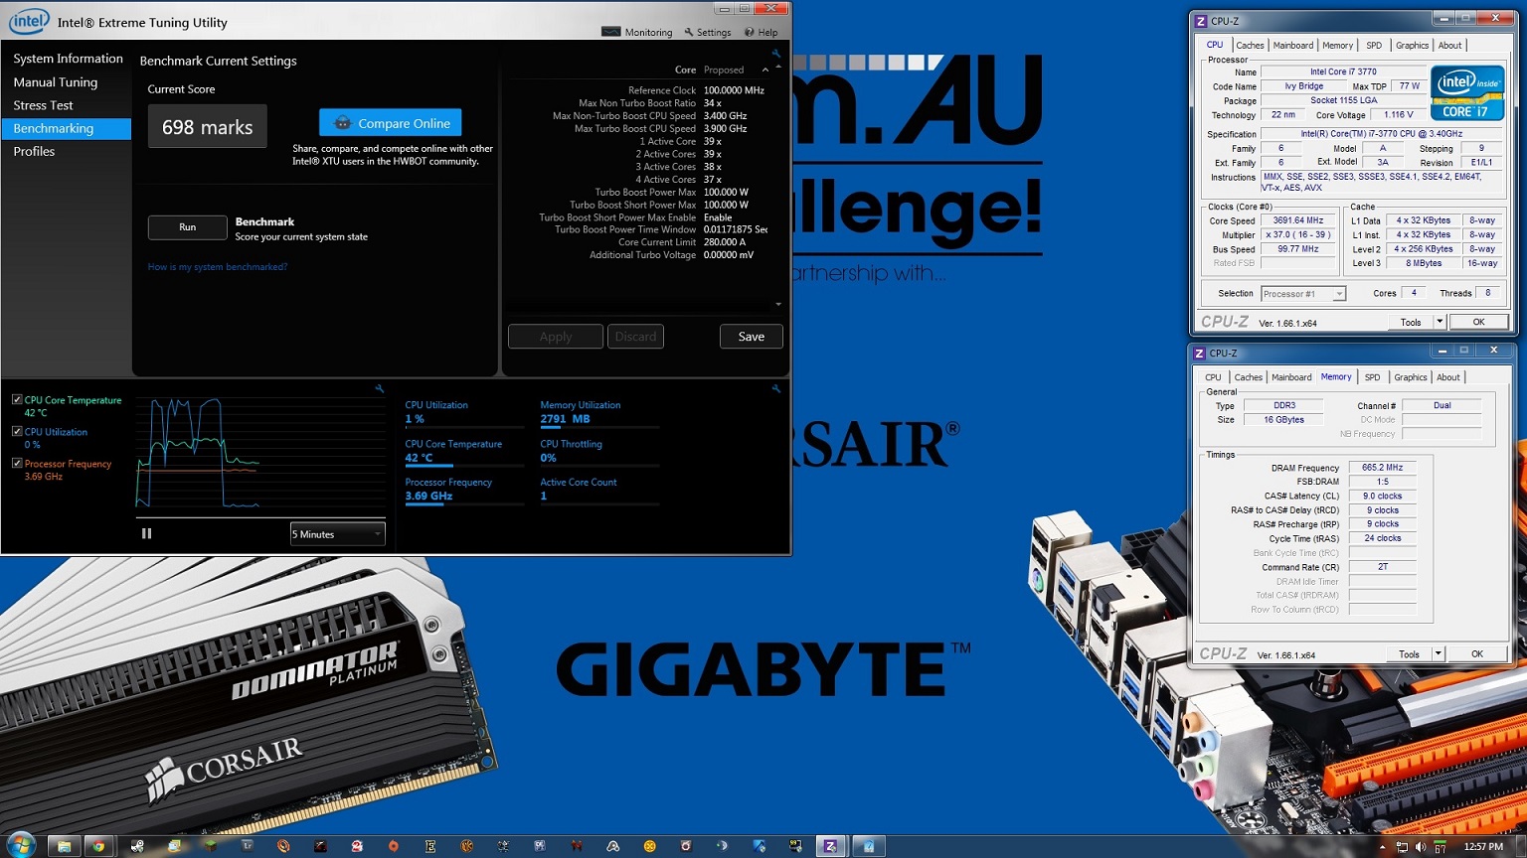Open the Windows Start menu
This screenshot has height=858, width=1527.
click(20, 845)
